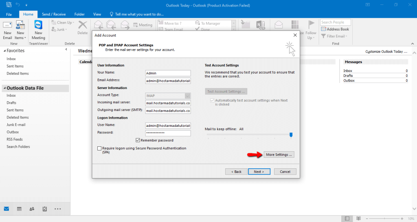This screenshot has width=417, height=222.
Task: Open the Filter Email dropdown
Action: point(334,36)
